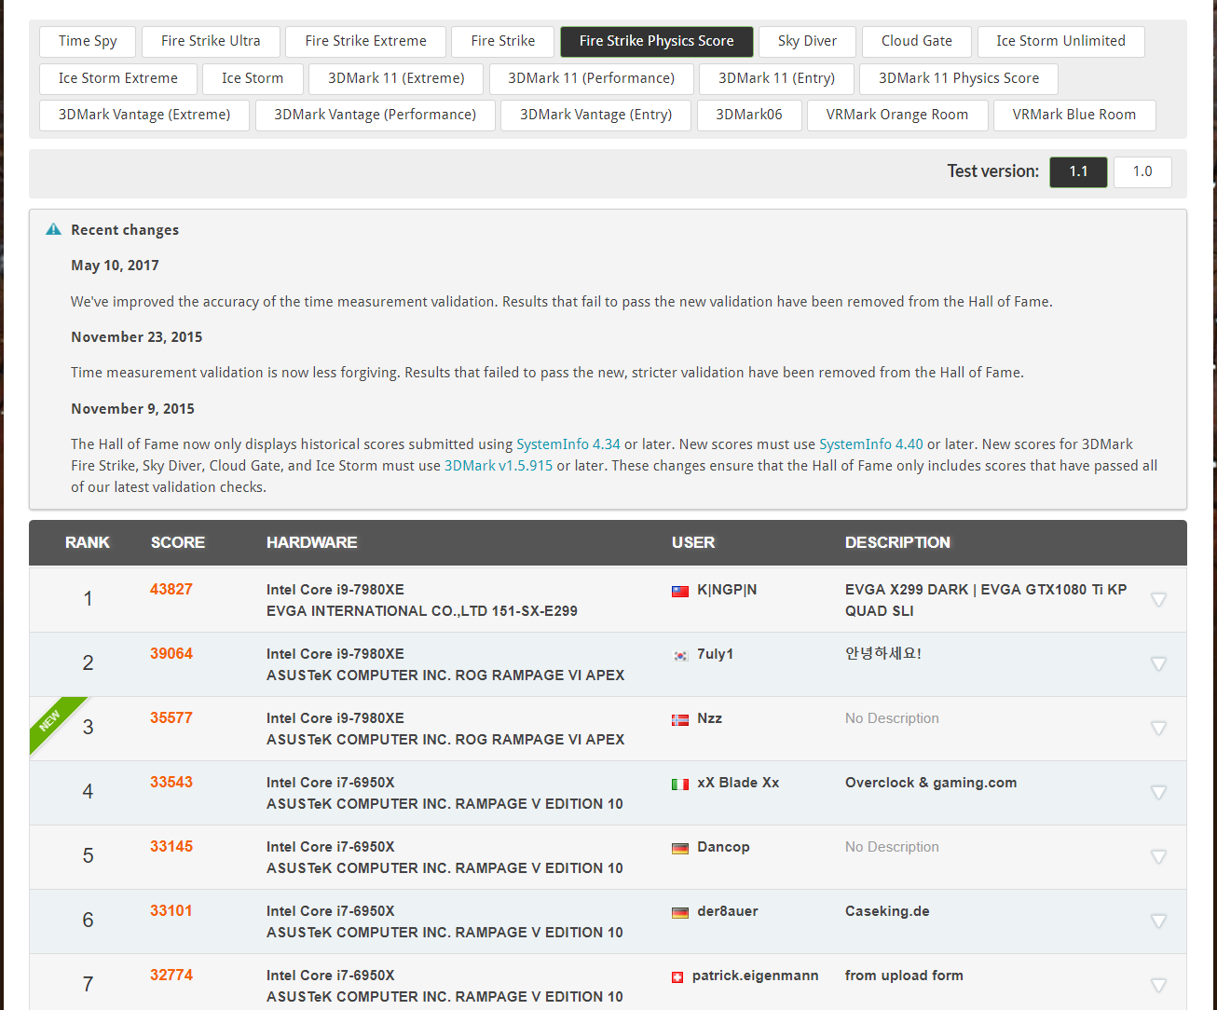Click the green NEW ribbon on rank 3
This screenshot has height=1010, width=1217.
tap(53, 721)
